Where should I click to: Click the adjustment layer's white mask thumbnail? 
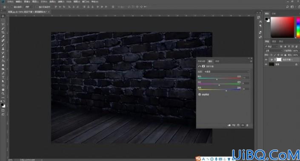pos(279,59)
